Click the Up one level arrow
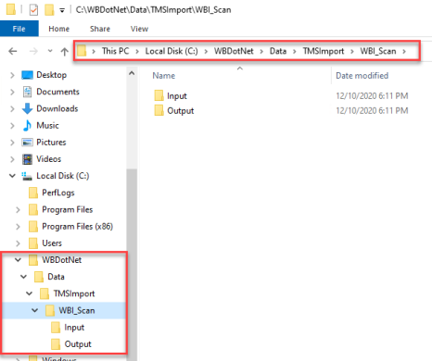The width and height of the screenshot is (432, 361). coord(64,51)
